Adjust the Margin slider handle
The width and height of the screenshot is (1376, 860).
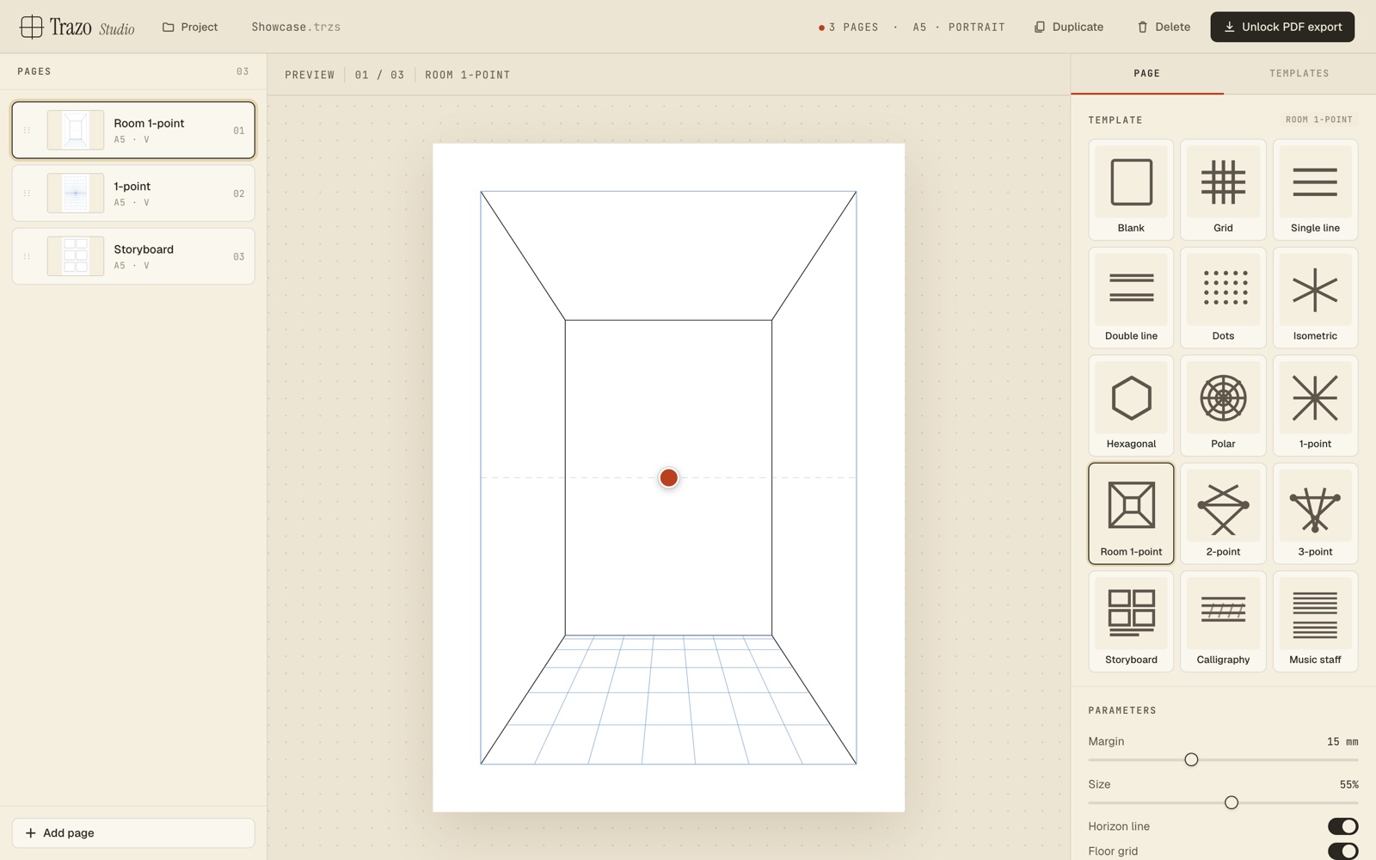tap(1191, 759)
